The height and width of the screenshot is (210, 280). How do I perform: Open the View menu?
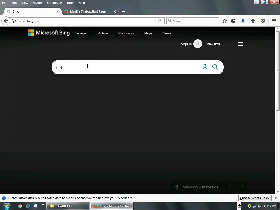point(25,3)
